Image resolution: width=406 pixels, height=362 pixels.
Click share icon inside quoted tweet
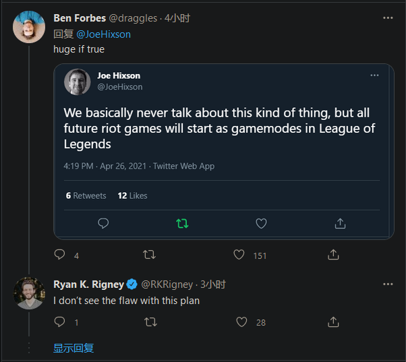[x=341, y=223]
